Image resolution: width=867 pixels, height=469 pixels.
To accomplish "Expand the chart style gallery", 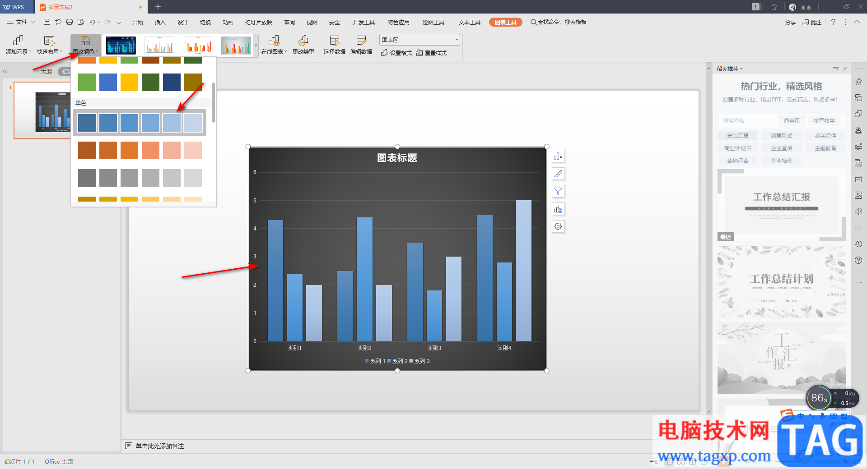I will [256, 46].
